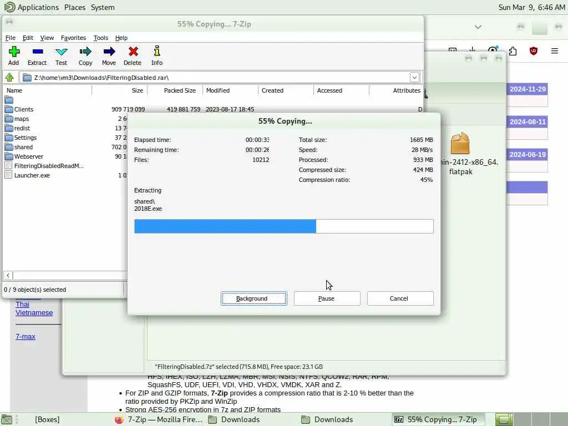Switch to Boxes taskbar entry
The height and width of the screenshot is (426, 568).
47,419
